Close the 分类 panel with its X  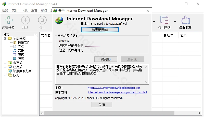tap(35, 35)
